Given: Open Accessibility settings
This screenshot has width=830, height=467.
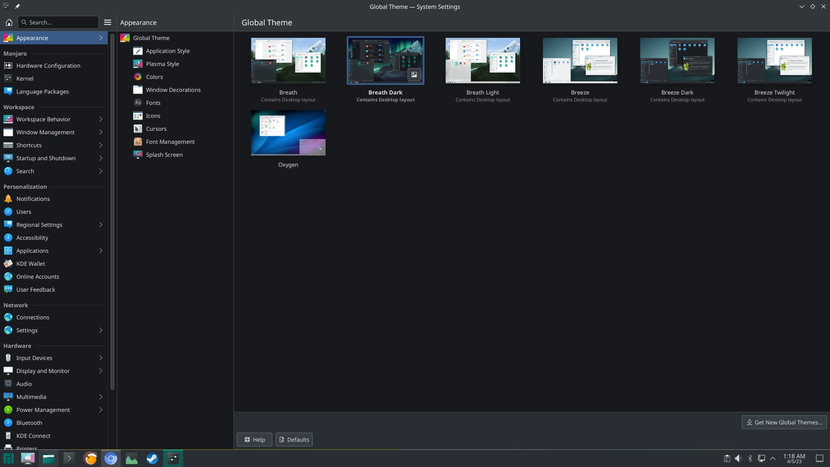Looking at the screenshot, I should click(54, 238).
